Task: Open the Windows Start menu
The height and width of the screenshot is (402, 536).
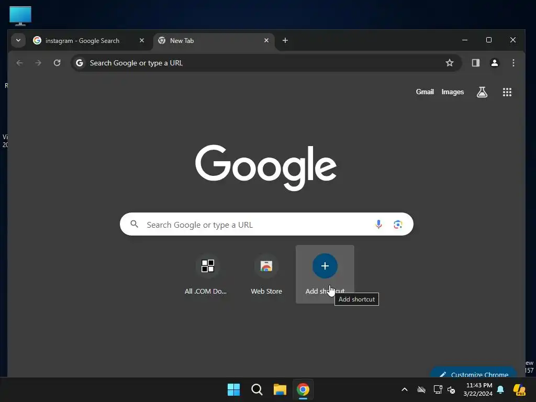Action: coord(234,389)
